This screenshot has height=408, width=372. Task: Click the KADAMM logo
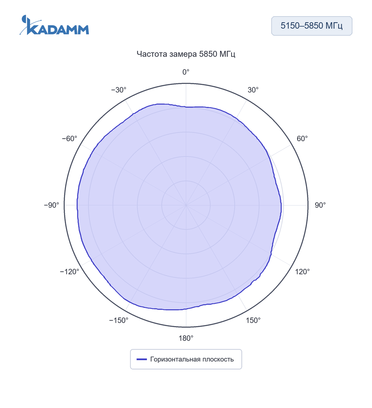point(54,25)
